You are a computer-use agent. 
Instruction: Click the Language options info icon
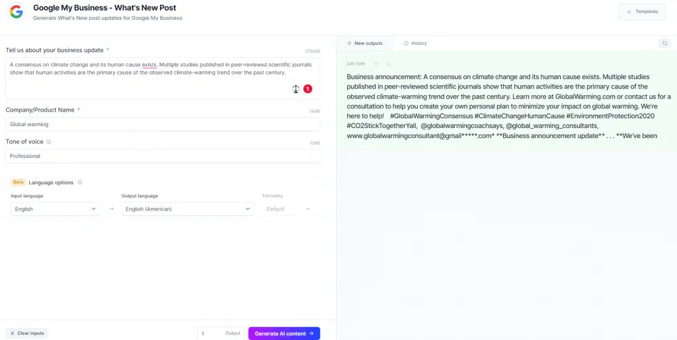tap(80, 182)
